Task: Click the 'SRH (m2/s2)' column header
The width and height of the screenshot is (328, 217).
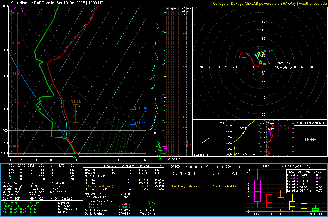Action: [107, 166]
